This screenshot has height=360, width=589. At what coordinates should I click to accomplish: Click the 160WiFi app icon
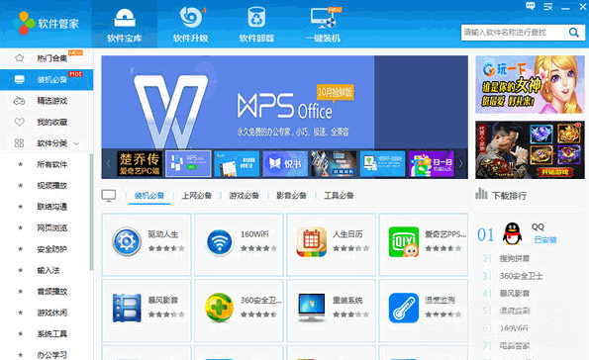(220, 242)
